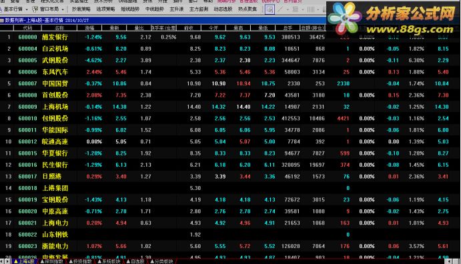Open the 基本行情 dropdown arrow

click(27, 10)
